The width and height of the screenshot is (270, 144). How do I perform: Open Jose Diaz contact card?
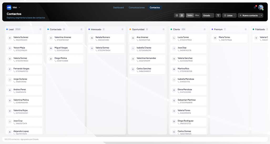click(x=189, y=49)
